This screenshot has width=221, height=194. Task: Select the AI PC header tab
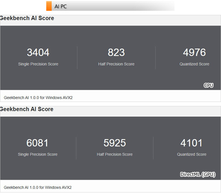pyautogui.click(x=61, y=6)
